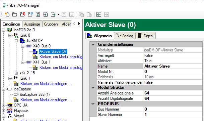Expand the OPC UA node
The image size is (204, 121).
click(3, 105)
